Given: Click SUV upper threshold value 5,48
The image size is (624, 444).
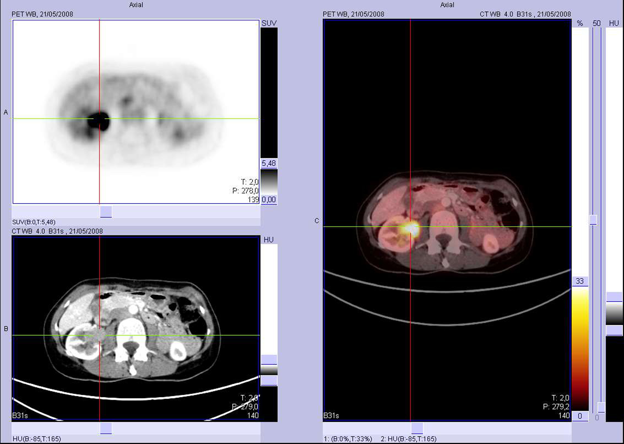Looking at the screenshot, I should point(269,163).
